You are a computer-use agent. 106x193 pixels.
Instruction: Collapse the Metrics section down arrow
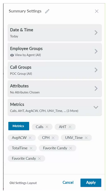tap(96, 107)
